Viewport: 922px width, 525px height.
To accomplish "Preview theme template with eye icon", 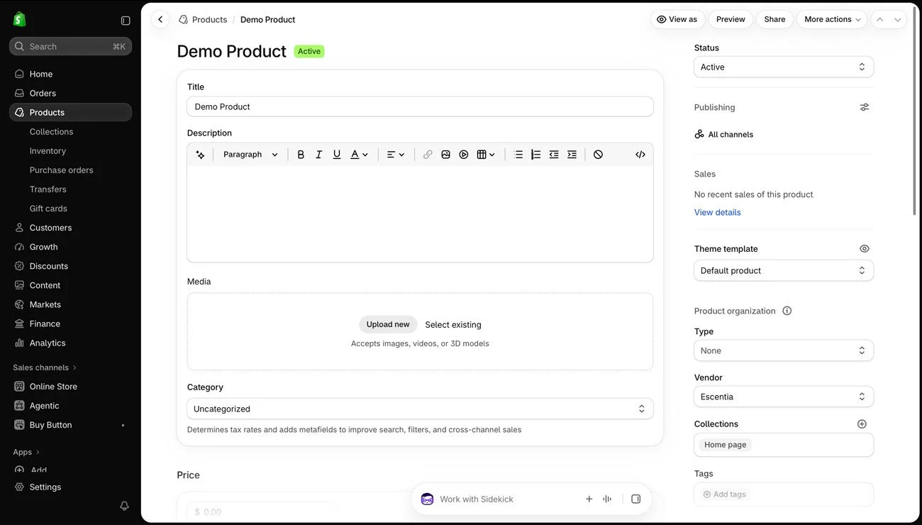I will (865, 249).
